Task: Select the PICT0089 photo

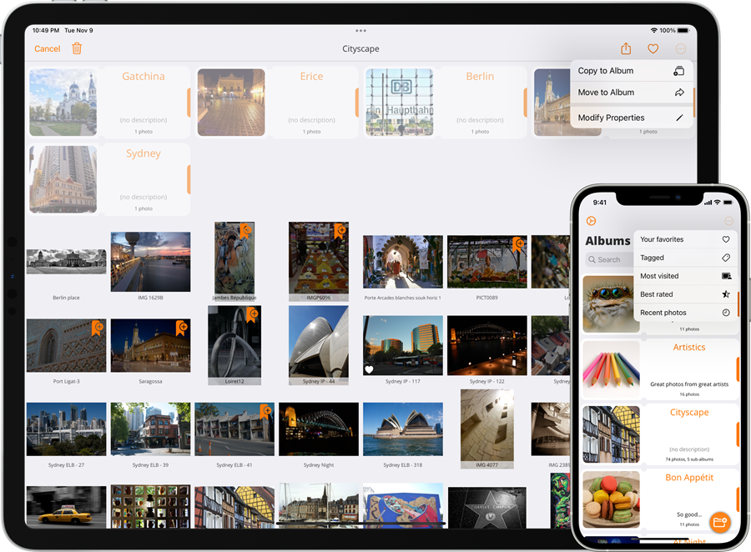Action: point(487,262)
